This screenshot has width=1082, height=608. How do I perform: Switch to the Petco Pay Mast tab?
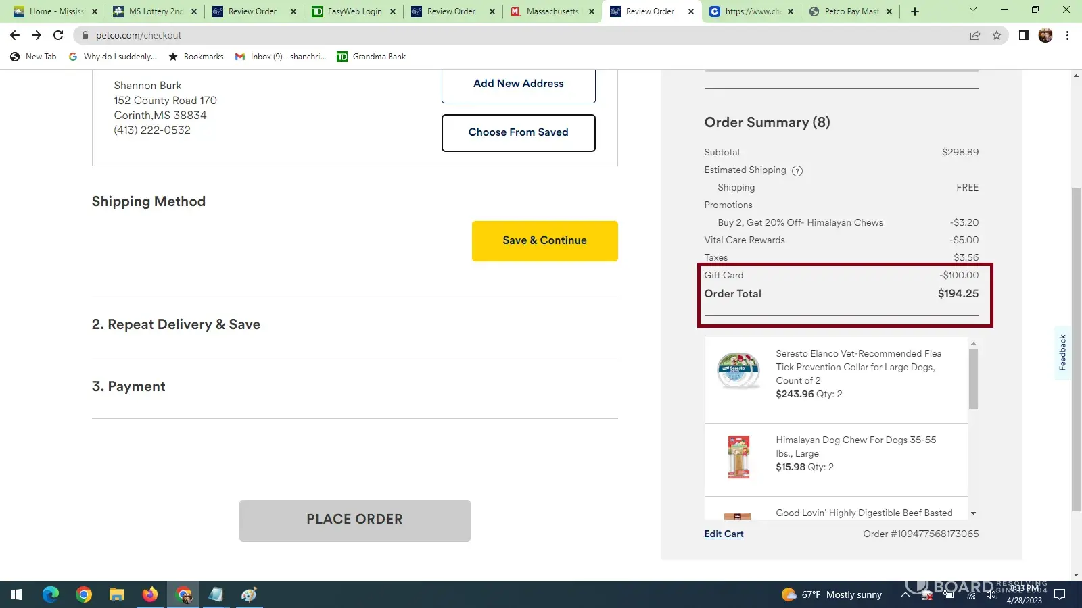(x=851, y=11)
